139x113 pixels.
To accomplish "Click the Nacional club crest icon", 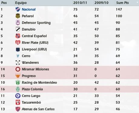I will (18, 9).
